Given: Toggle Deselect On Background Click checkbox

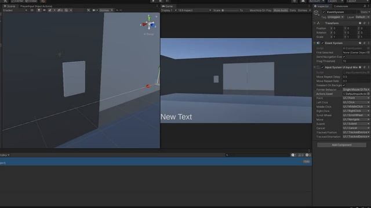Looking at the screenshot, I should tap(344, 86).
